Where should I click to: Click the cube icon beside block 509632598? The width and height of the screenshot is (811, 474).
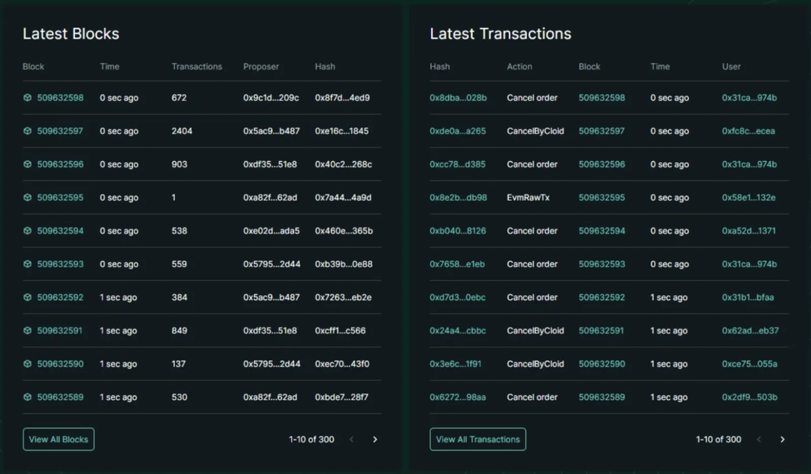(27, 98)
